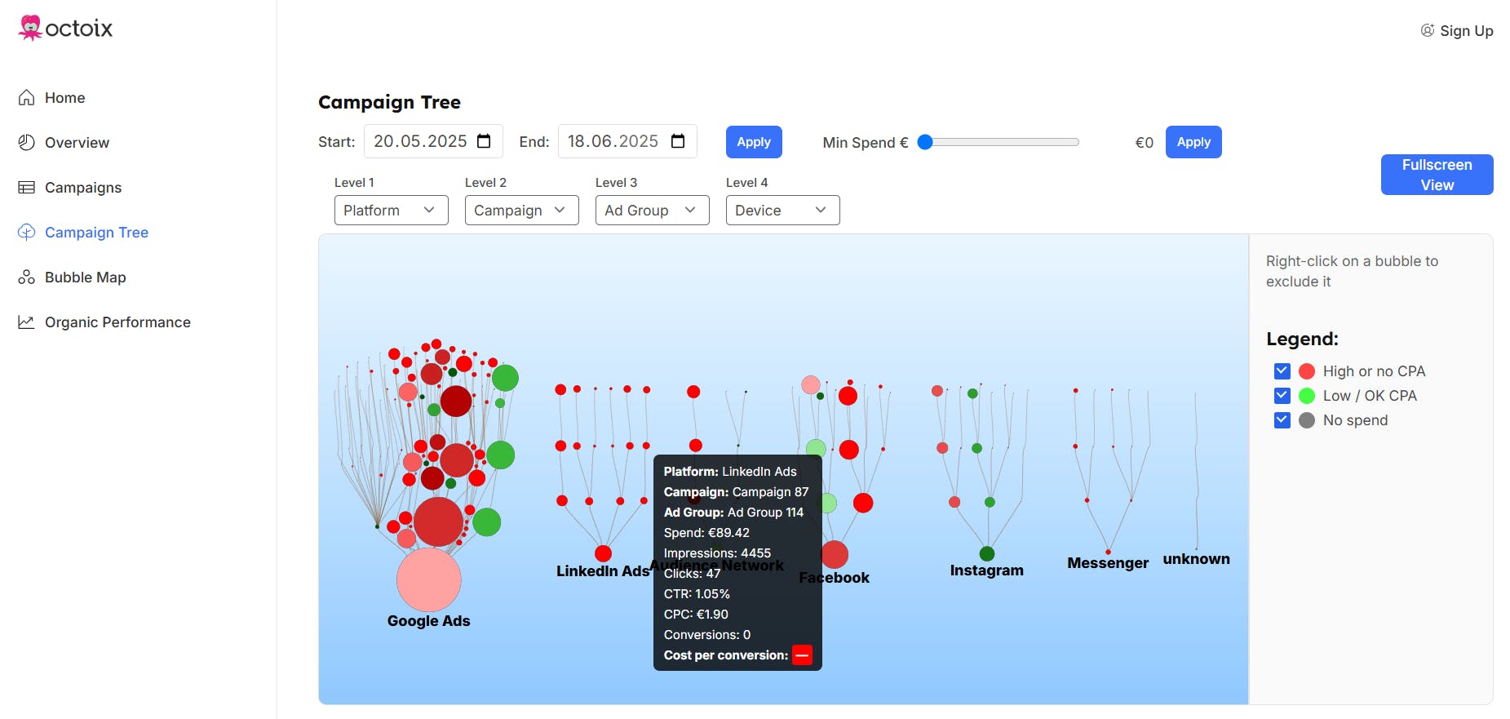This screenshot has height=719, width=1510.
Task: Open Level 4 Device dropdown
Action: pyautogui.click(x=783, y=211)
